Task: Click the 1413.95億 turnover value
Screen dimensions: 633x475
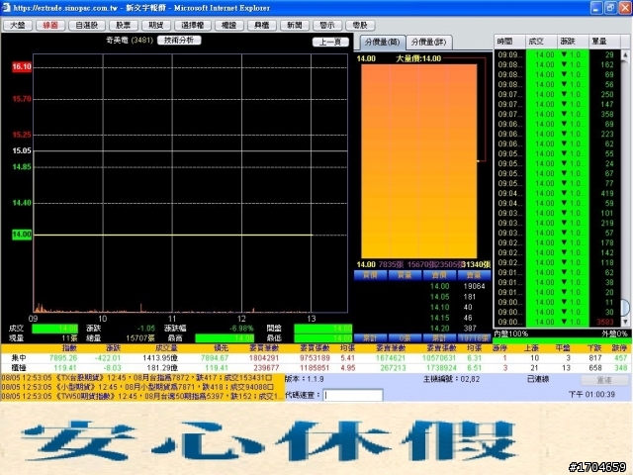Action: pyautogui.click(x=160, y=358)
